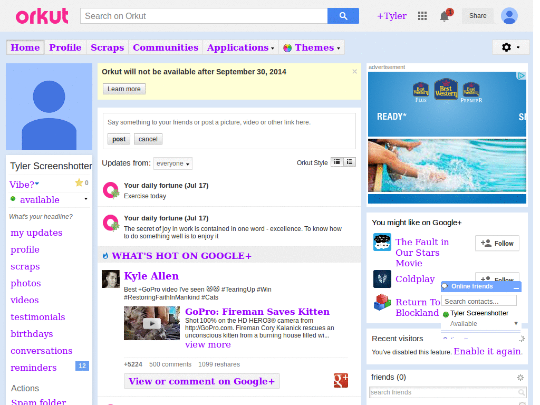Open the Kyle Allen name link

click(x=151, y=276)
